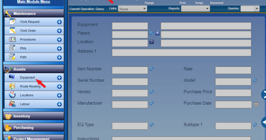266x140 pixels.
Task: Collapse the Maintenance section header
Action: coord(34,13)
